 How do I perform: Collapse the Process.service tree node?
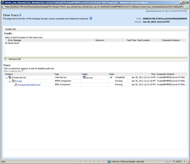pos(7,78)
